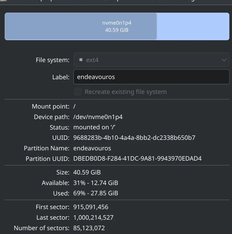Click the chevron arrow of the file system combo box

click(x=224, y=60)
